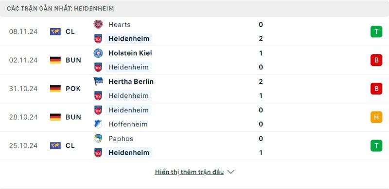Screen dimensions: 389x189
Task: Click the orange H badge for the Hoffenheim match
Action: [x=376, y=117]
